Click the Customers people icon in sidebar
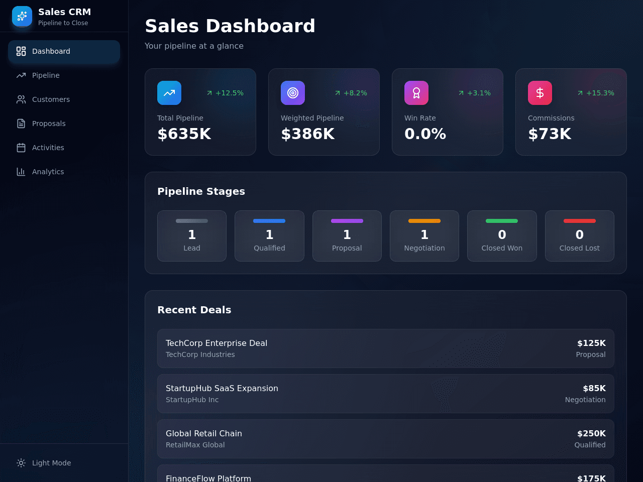Image resolution: width=643 pixels, height=482 pixels. 21,99
